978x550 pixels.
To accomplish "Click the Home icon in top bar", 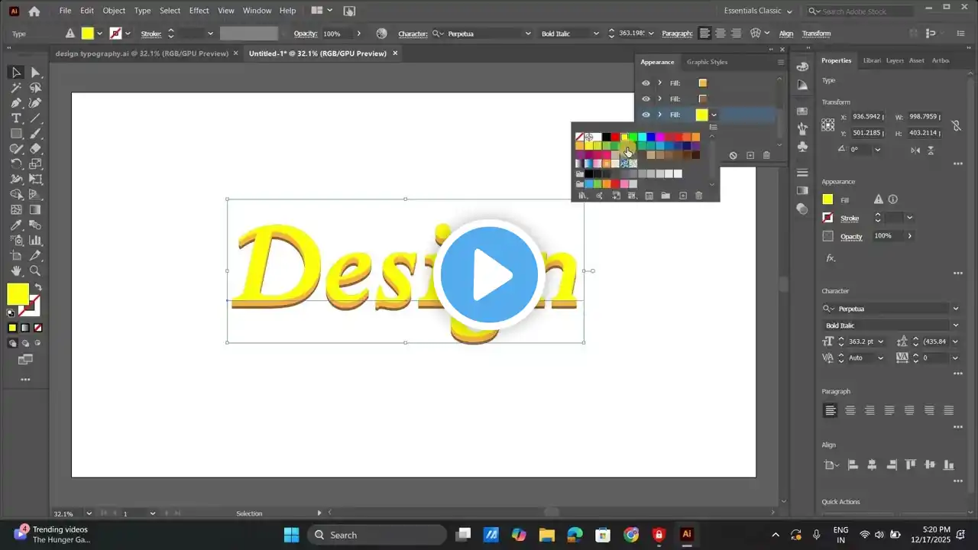I will tap(34, 11).
